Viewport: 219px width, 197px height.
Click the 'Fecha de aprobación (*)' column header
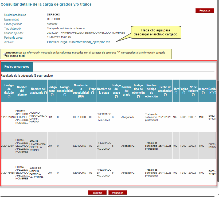(165, 91)
